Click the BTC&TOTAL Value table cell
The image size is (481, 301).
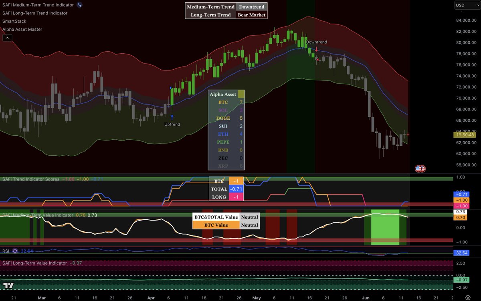click(x=216, y=217)
